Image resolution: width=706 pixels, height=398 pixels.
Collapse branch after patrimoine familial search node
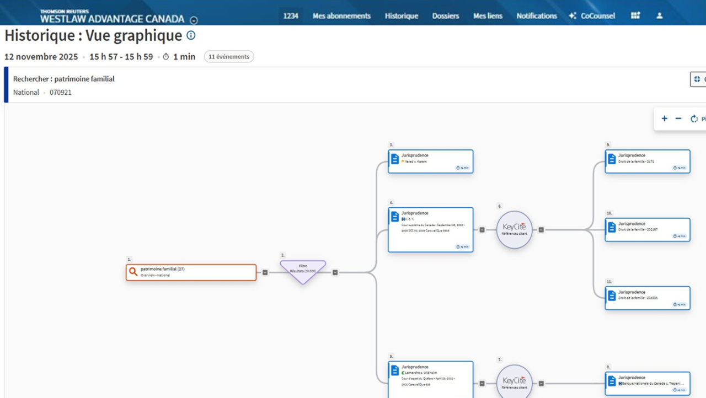click(265, 272)
